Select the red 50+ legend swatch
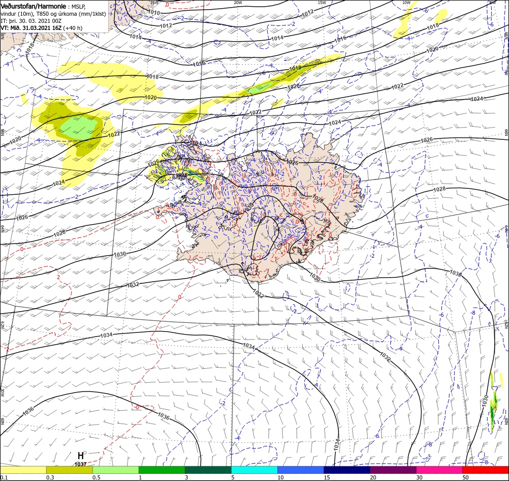509x481 pixels. (486, 470)
